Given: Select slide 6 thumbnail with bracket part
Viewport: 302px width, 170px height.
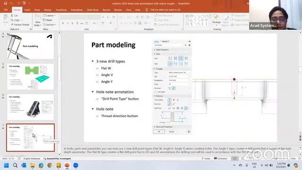Looking at the screenshot, I should point(30,107).
